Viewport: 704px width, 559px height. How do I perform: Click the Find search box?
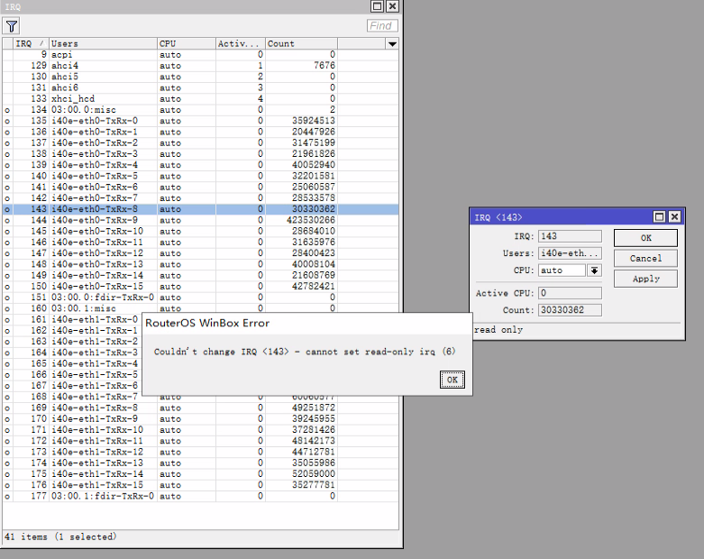click(382, 25)
